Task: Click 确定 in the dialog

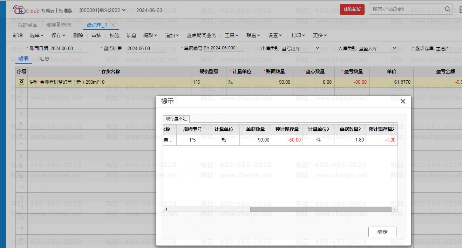Action: pyautogui.click(x=382, y=232)
